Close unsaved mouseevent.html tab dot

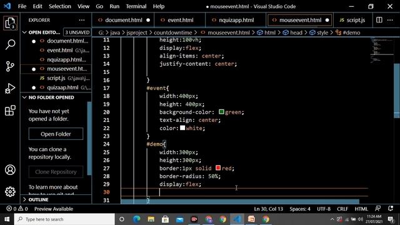(327, 20)
